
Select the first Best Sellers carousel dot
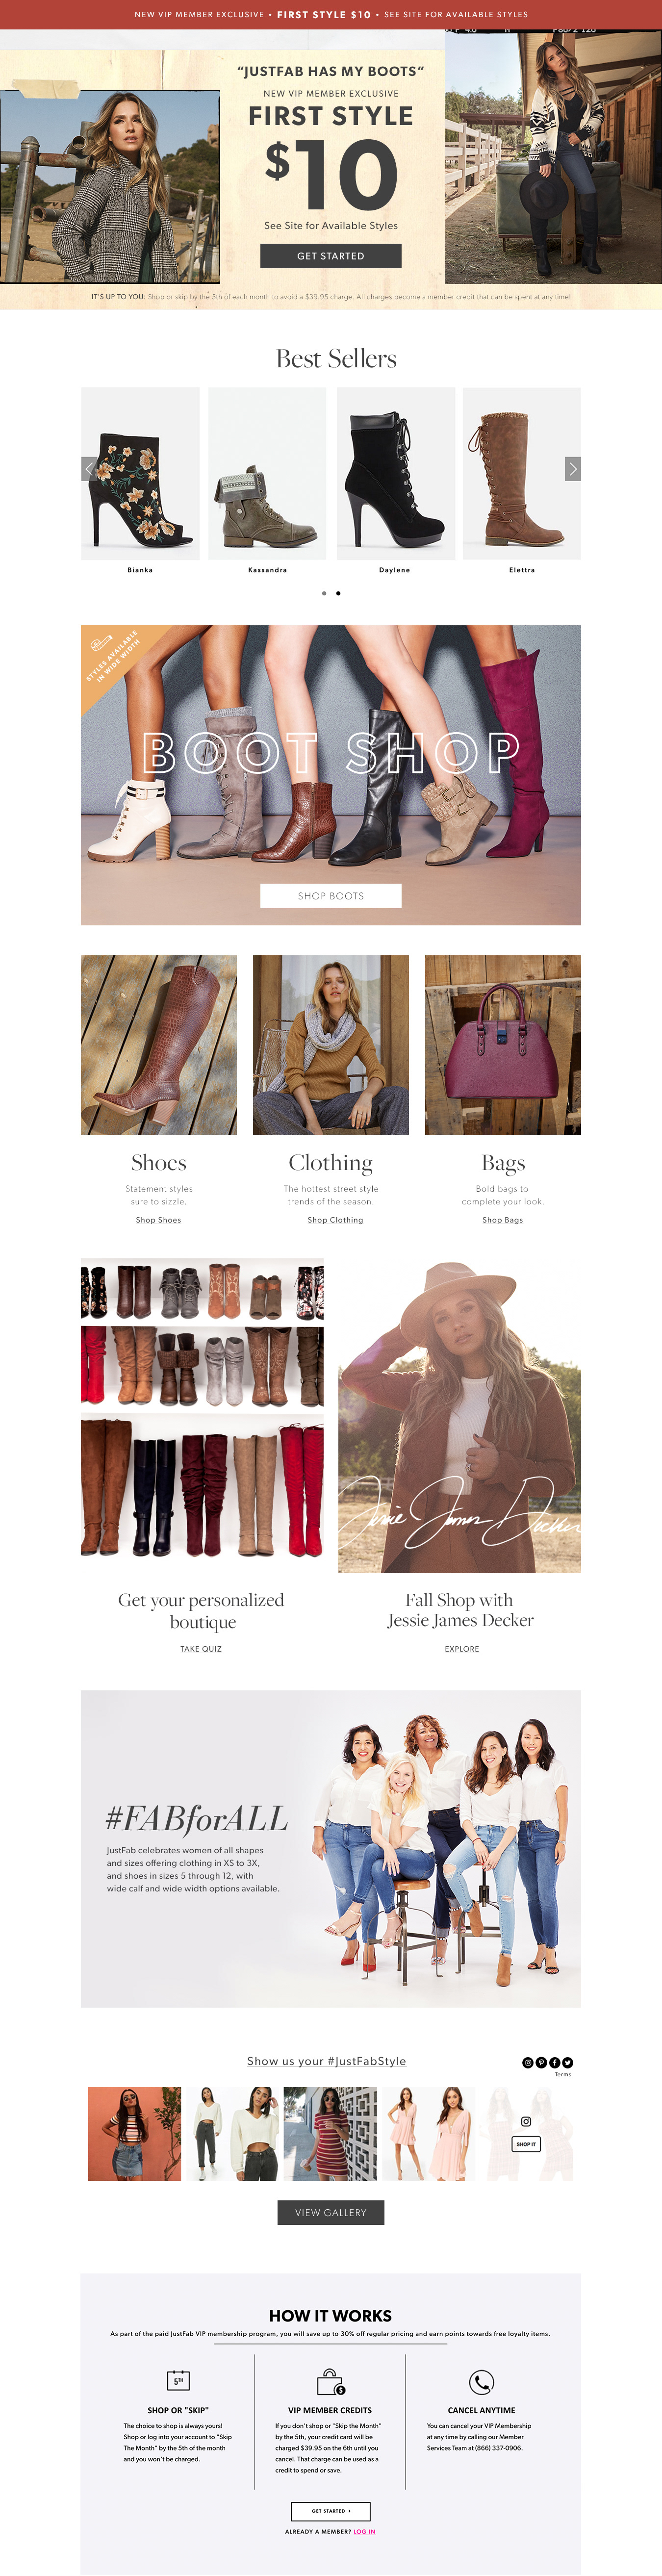tap(324, 593)
